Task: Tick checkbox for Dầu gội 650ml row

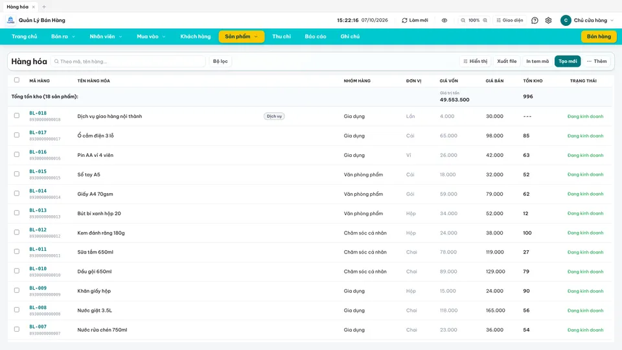Action: click(17, 271)
